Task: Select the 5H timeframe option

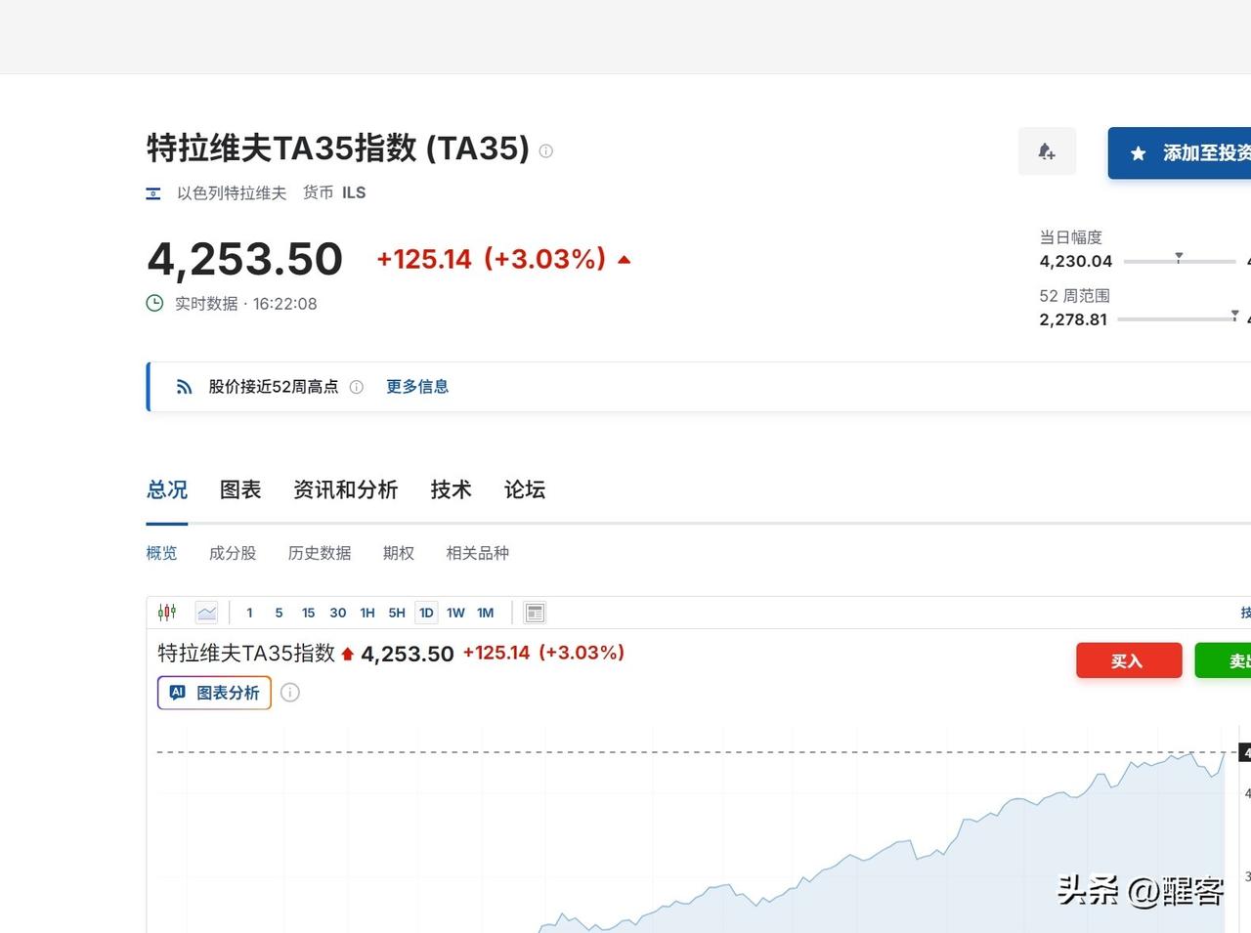Action: coord(396,613)
